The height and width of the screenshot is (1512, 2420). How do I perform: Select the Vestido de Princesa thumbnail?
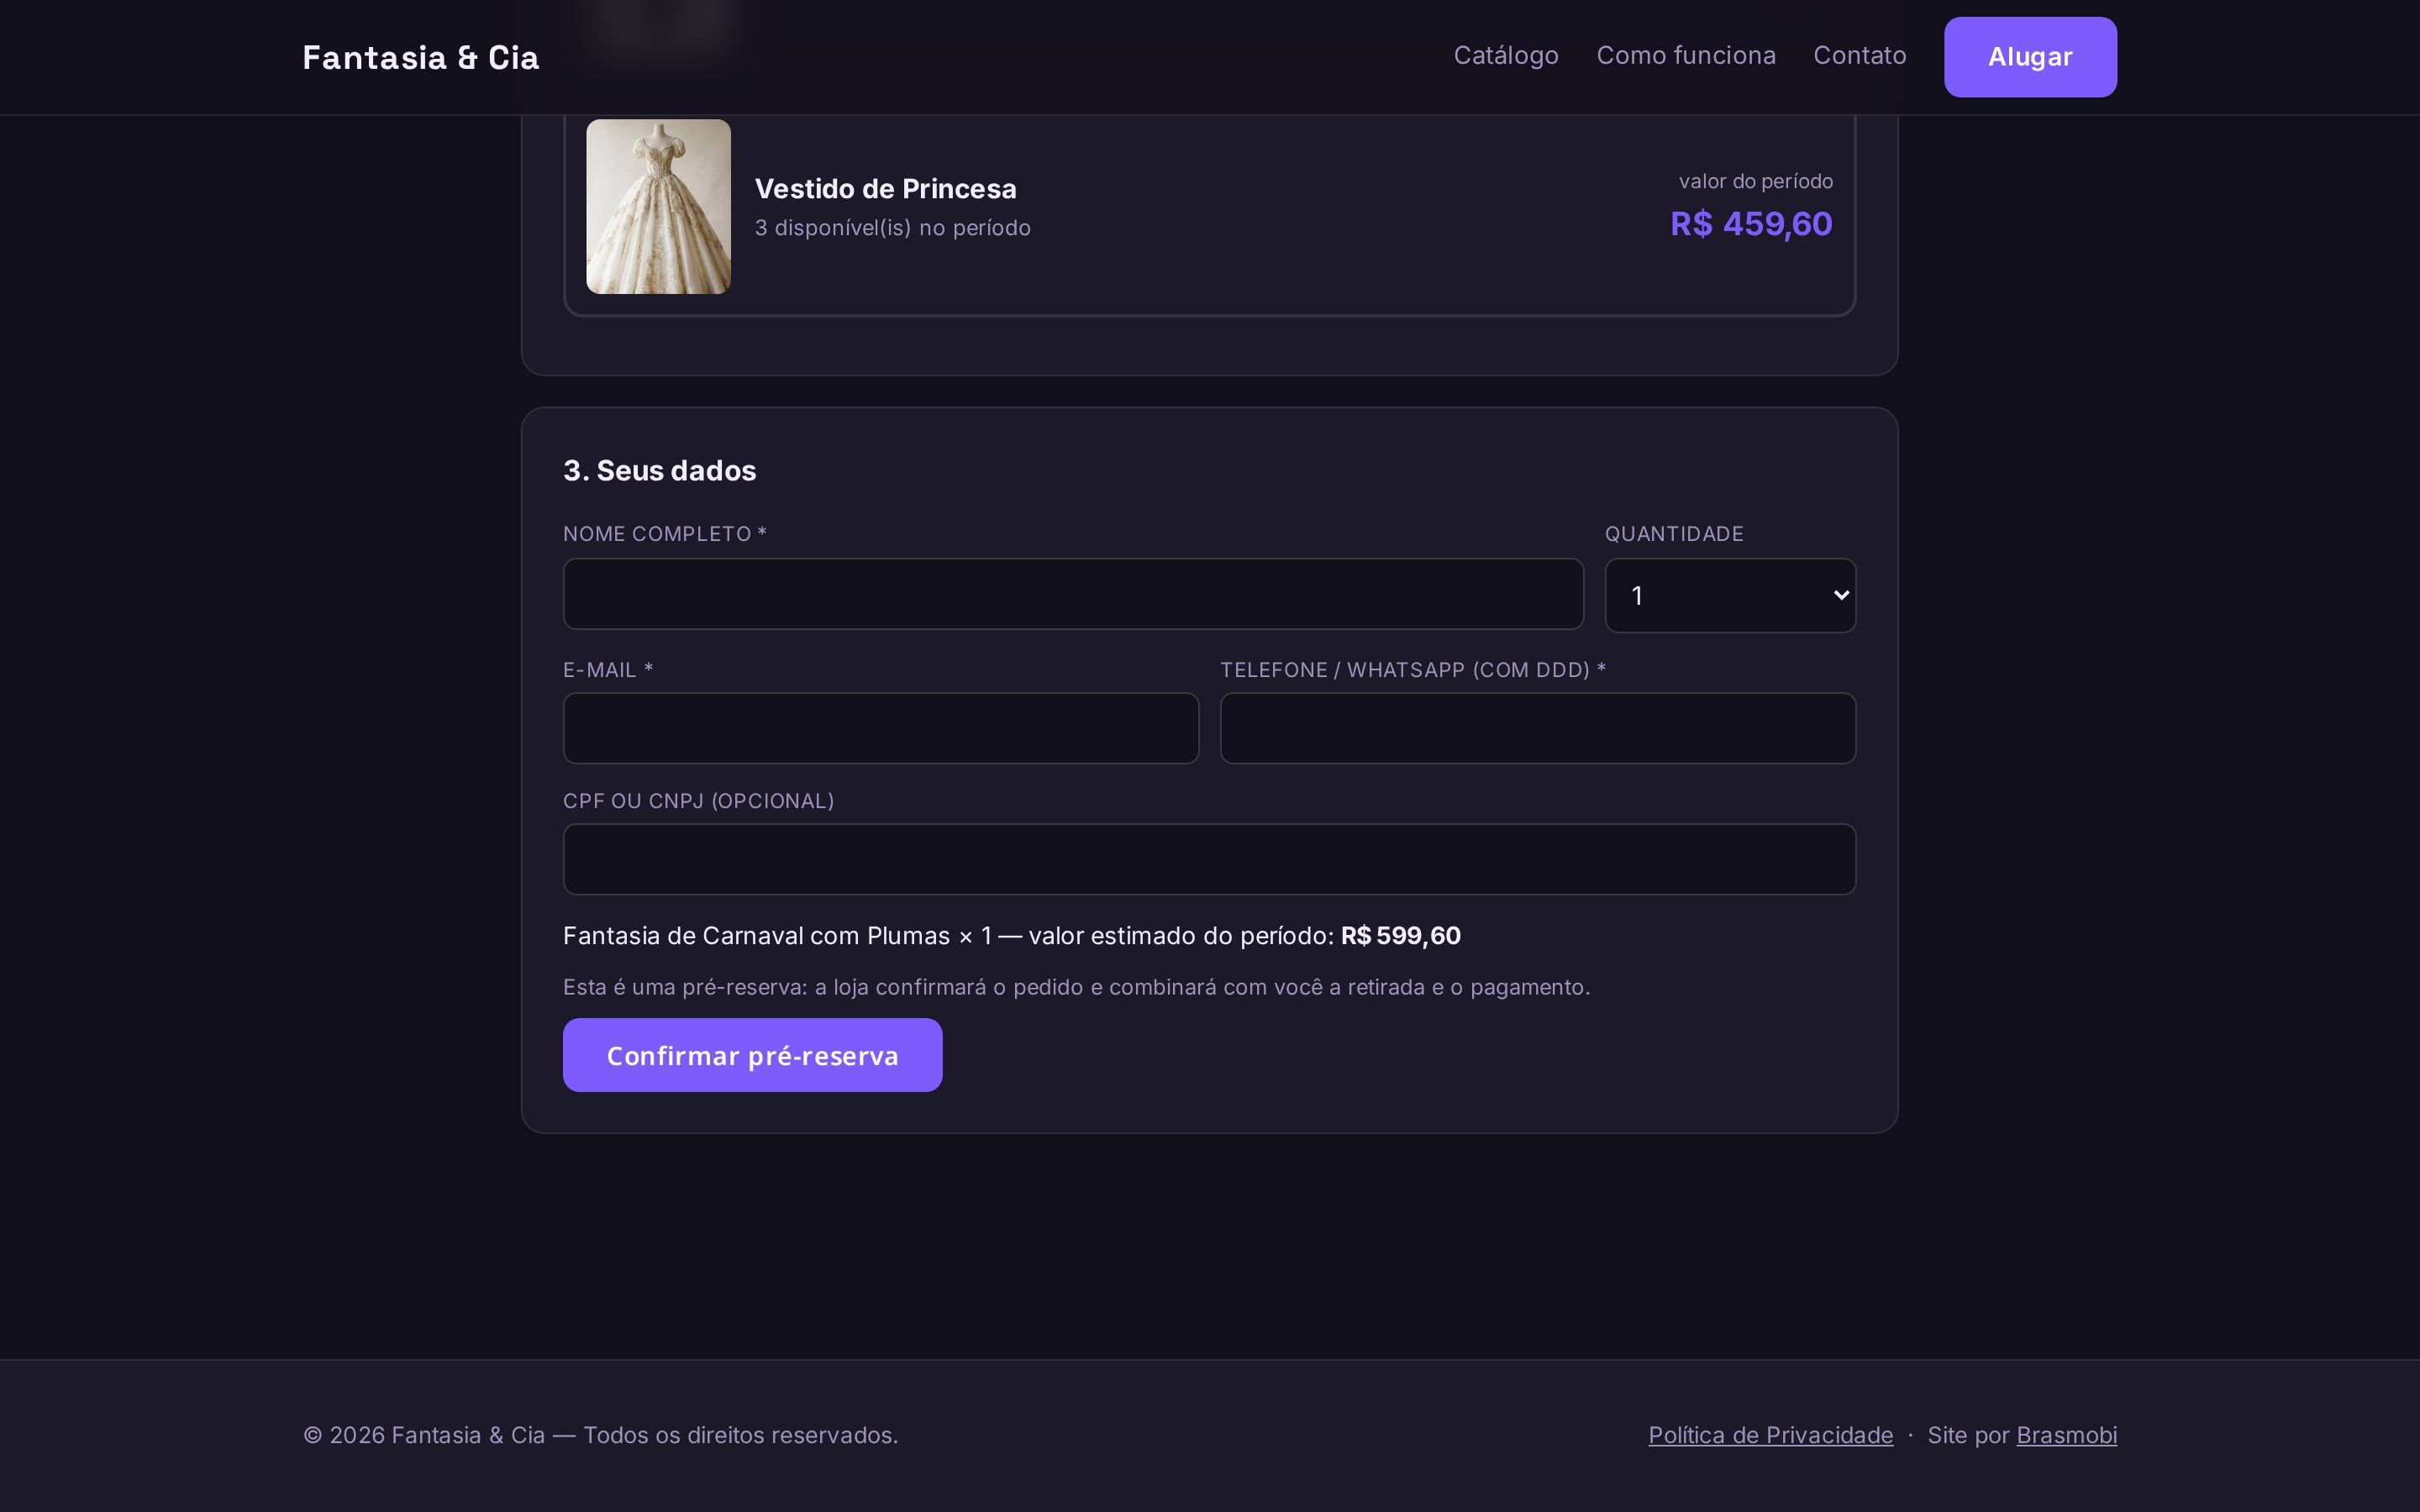[658, 206]
